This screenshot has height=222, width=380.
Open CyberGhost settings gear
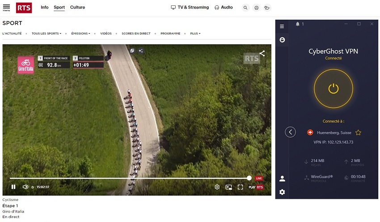(x=282, y=192)
